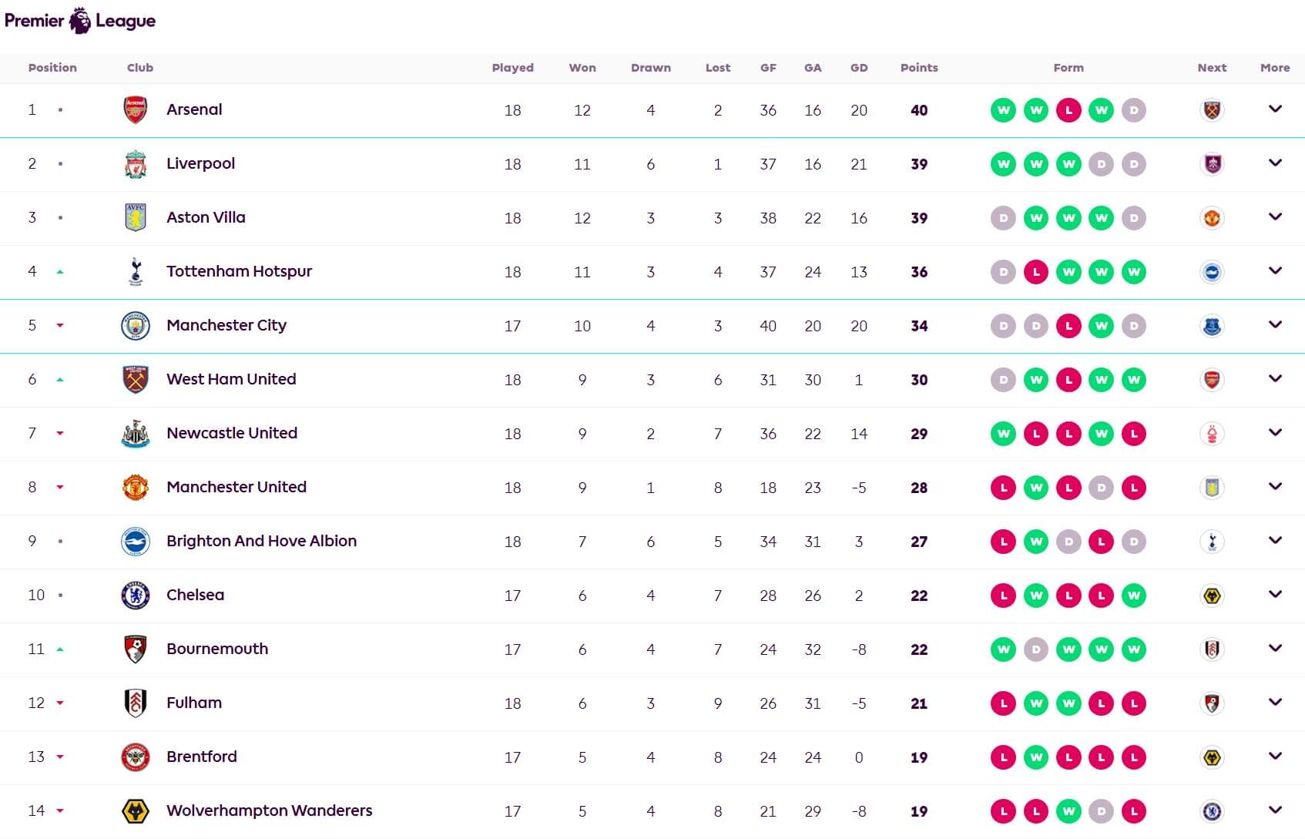Expand Arsenal row details chevron
Viewport: 1305px width, 839px height.
click(x=1275, y=109)
